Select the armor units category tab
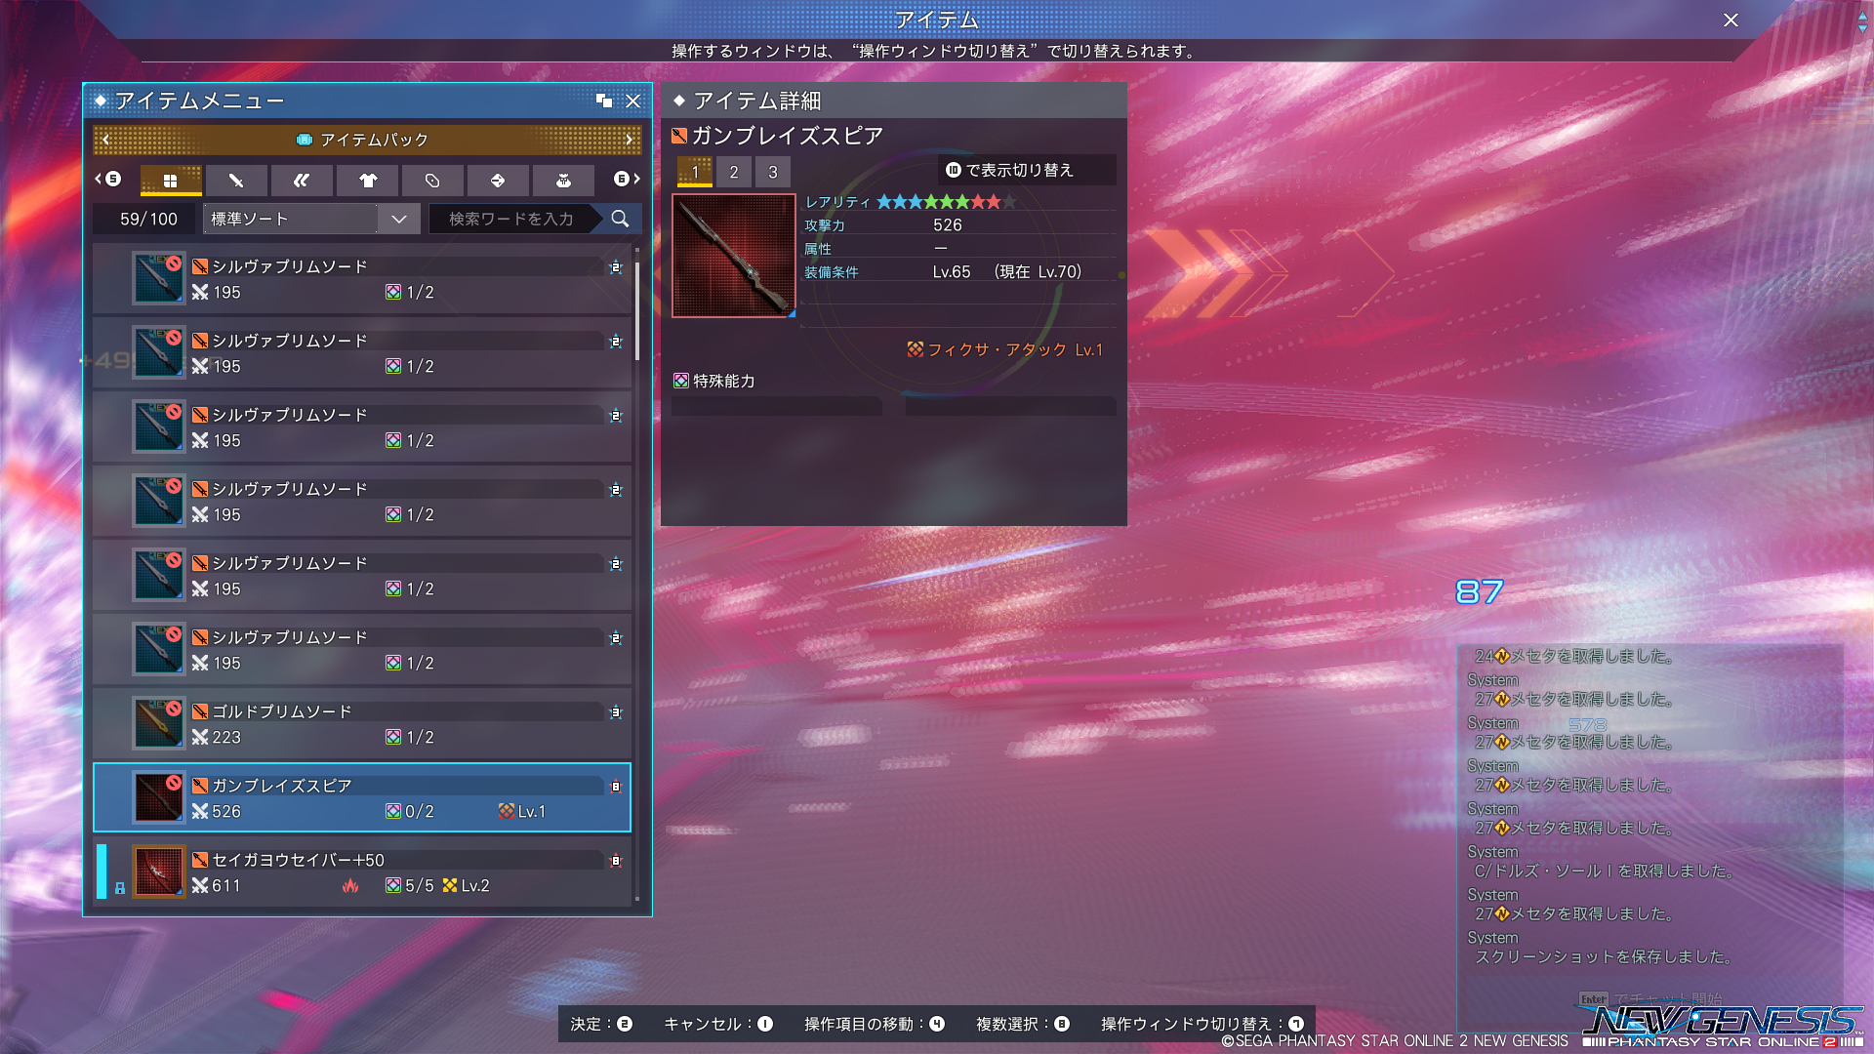This screenshot has height=1054, width=1874. pyautogui.click(x=302, y=181)
